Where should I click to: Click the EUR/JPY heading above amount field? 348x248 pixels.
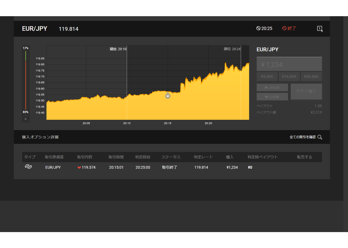coord(267,50)
